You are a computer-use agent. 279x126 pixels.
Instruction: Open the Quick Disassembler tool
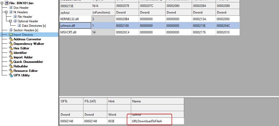tap(28, 62)
